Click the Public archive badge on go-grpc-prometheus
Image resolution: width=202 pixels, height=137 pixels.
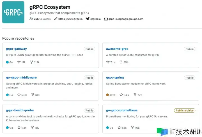[185, 110]
